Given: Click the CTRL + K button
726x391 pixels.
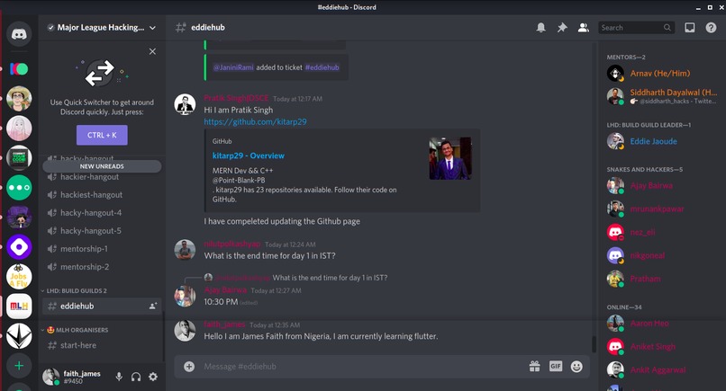Looking at the screenshot, I should point(102,135).
